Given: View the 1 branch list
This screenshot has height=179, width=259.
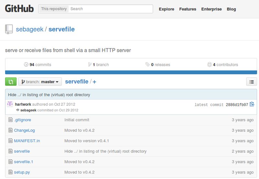Looking at the screenshot, I should click(98, 65).
